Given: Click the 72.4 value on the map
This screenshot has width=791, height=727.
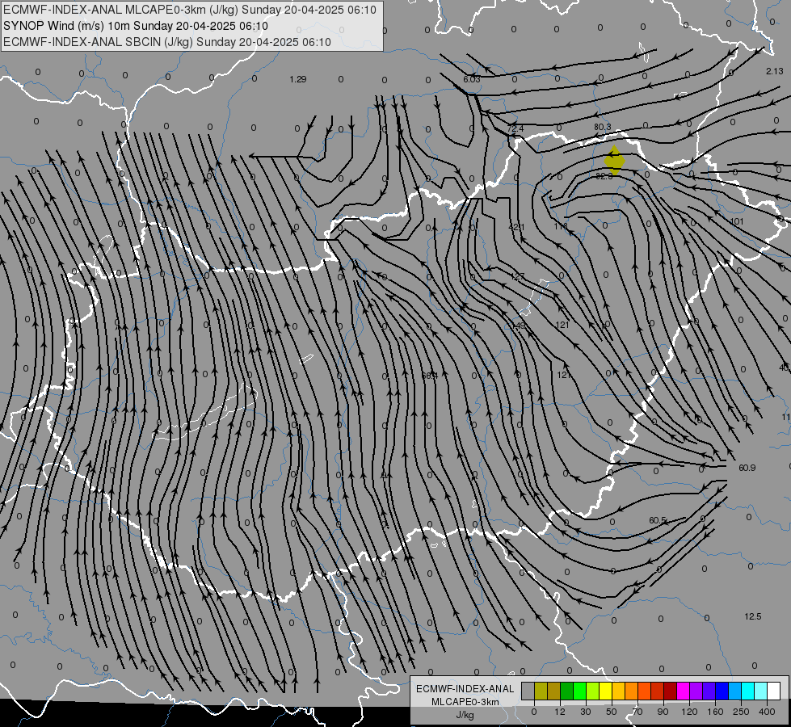Looking at the screenshot, I should click(515, 128).
